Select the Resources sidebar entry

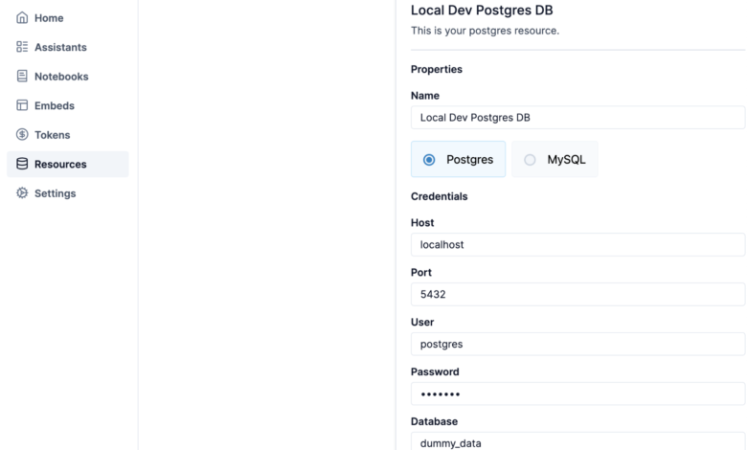68,165
